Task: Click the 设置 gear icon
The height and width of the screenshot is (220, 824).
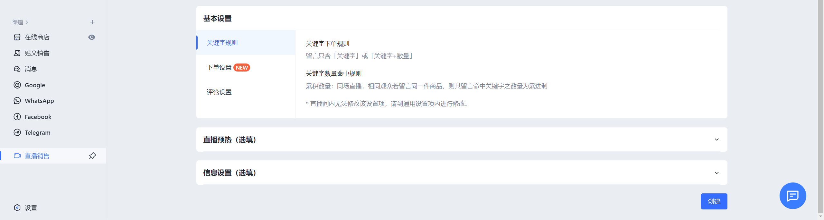Action: [17, 208]
